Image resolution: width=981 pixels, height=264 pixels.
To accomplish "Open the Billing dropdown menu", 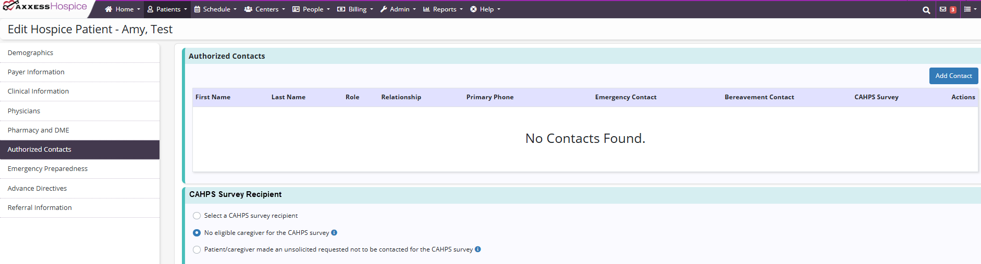I will pyautogui.click(x=355, y=9).
